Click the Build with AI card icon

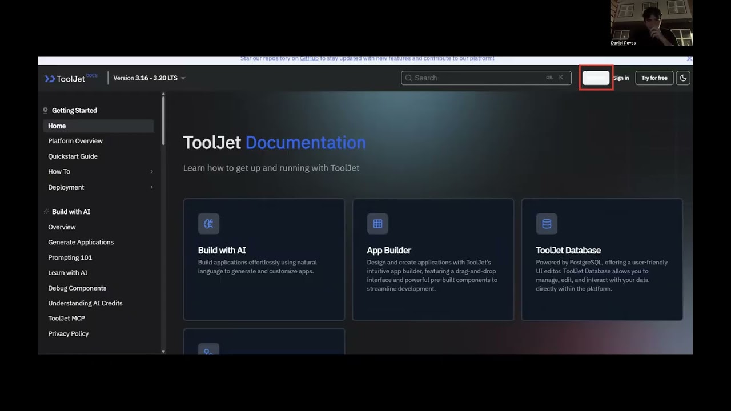click(x=208, y=224)
